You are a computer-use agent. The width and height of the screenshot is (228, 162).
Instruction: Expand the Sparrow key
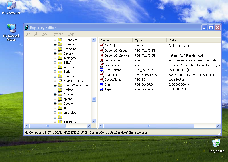point(55,95)
